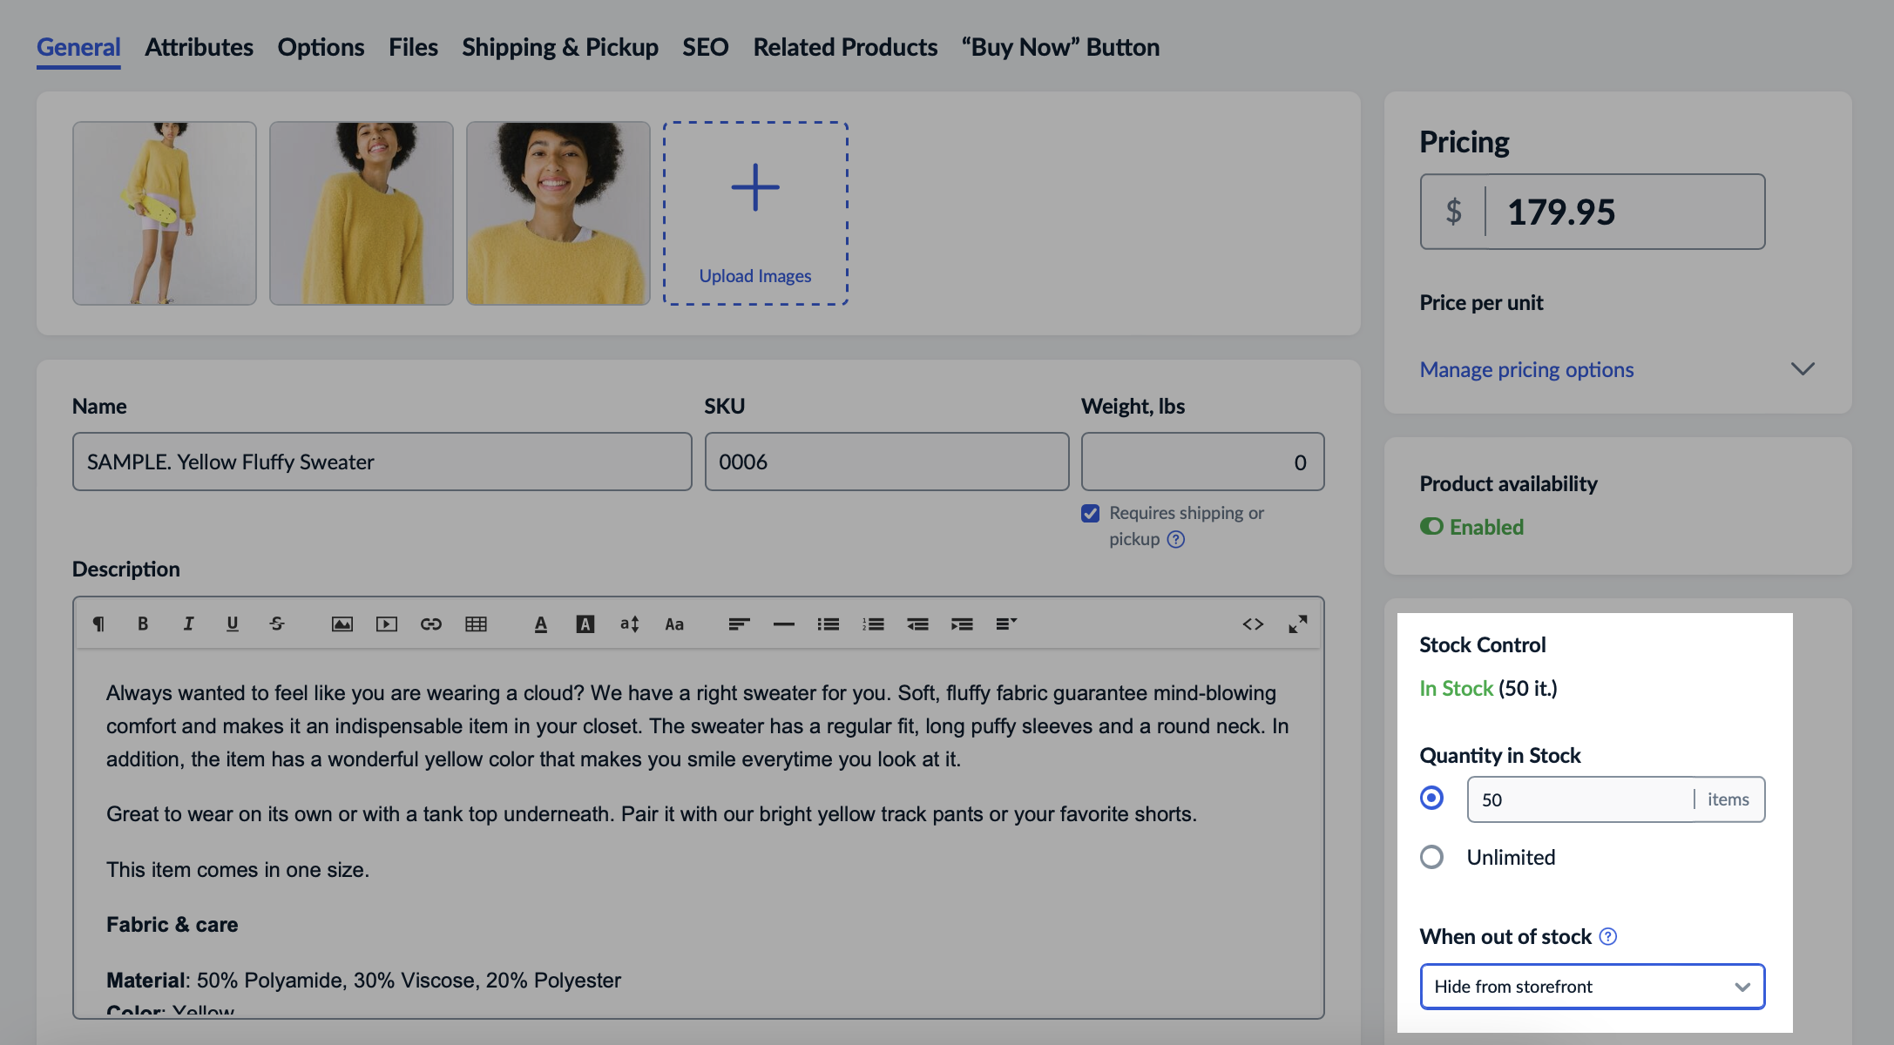The width and height of the screenshot is (1894, 1045).
Task: Uncheck Requires shipping or pickup
Action: pyautogui.click(x=1090, y=513)
